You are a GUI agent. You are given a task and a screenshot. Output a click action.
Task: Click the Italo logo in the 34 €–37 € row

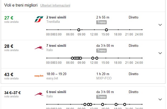[39, 94]
